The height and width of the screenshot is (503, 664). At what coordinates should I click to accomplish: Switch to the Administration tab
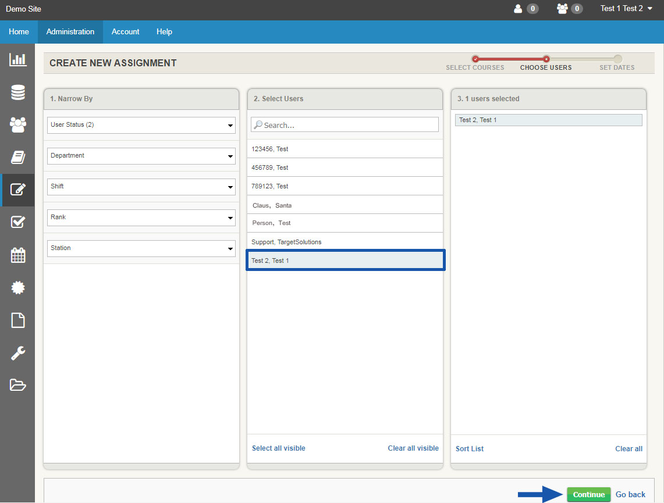pos(70,32)
